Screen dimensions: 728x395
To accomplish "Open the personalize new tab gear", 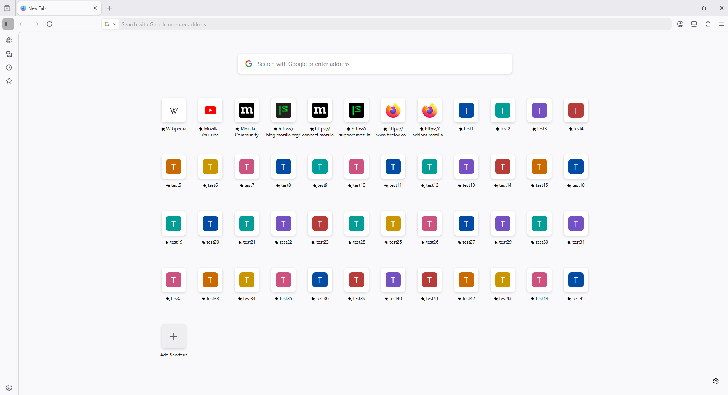I will (716, 381).
